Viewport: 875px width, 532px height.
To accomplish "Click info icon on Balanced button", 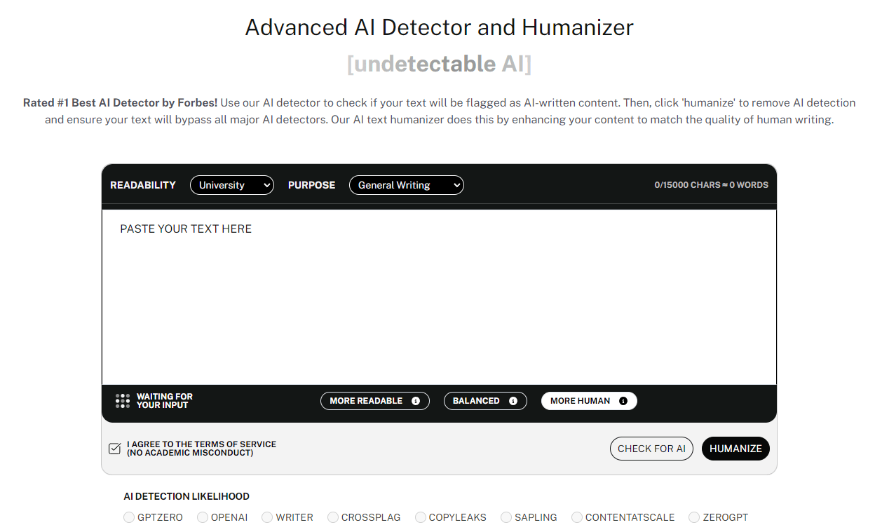I will click(x=513, y=401).
